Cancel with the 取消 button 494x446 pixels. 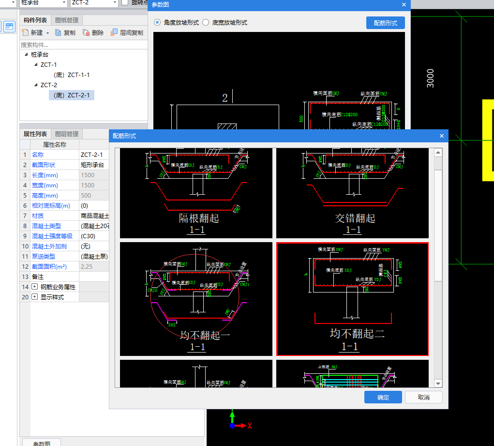pyautogui.click(x=424, y=397)
